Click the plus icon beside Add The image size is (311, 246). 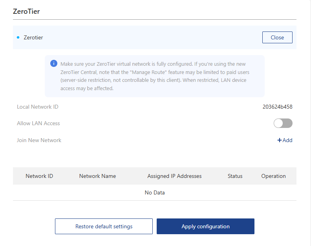pyautogui.click(x=279, y=140)
